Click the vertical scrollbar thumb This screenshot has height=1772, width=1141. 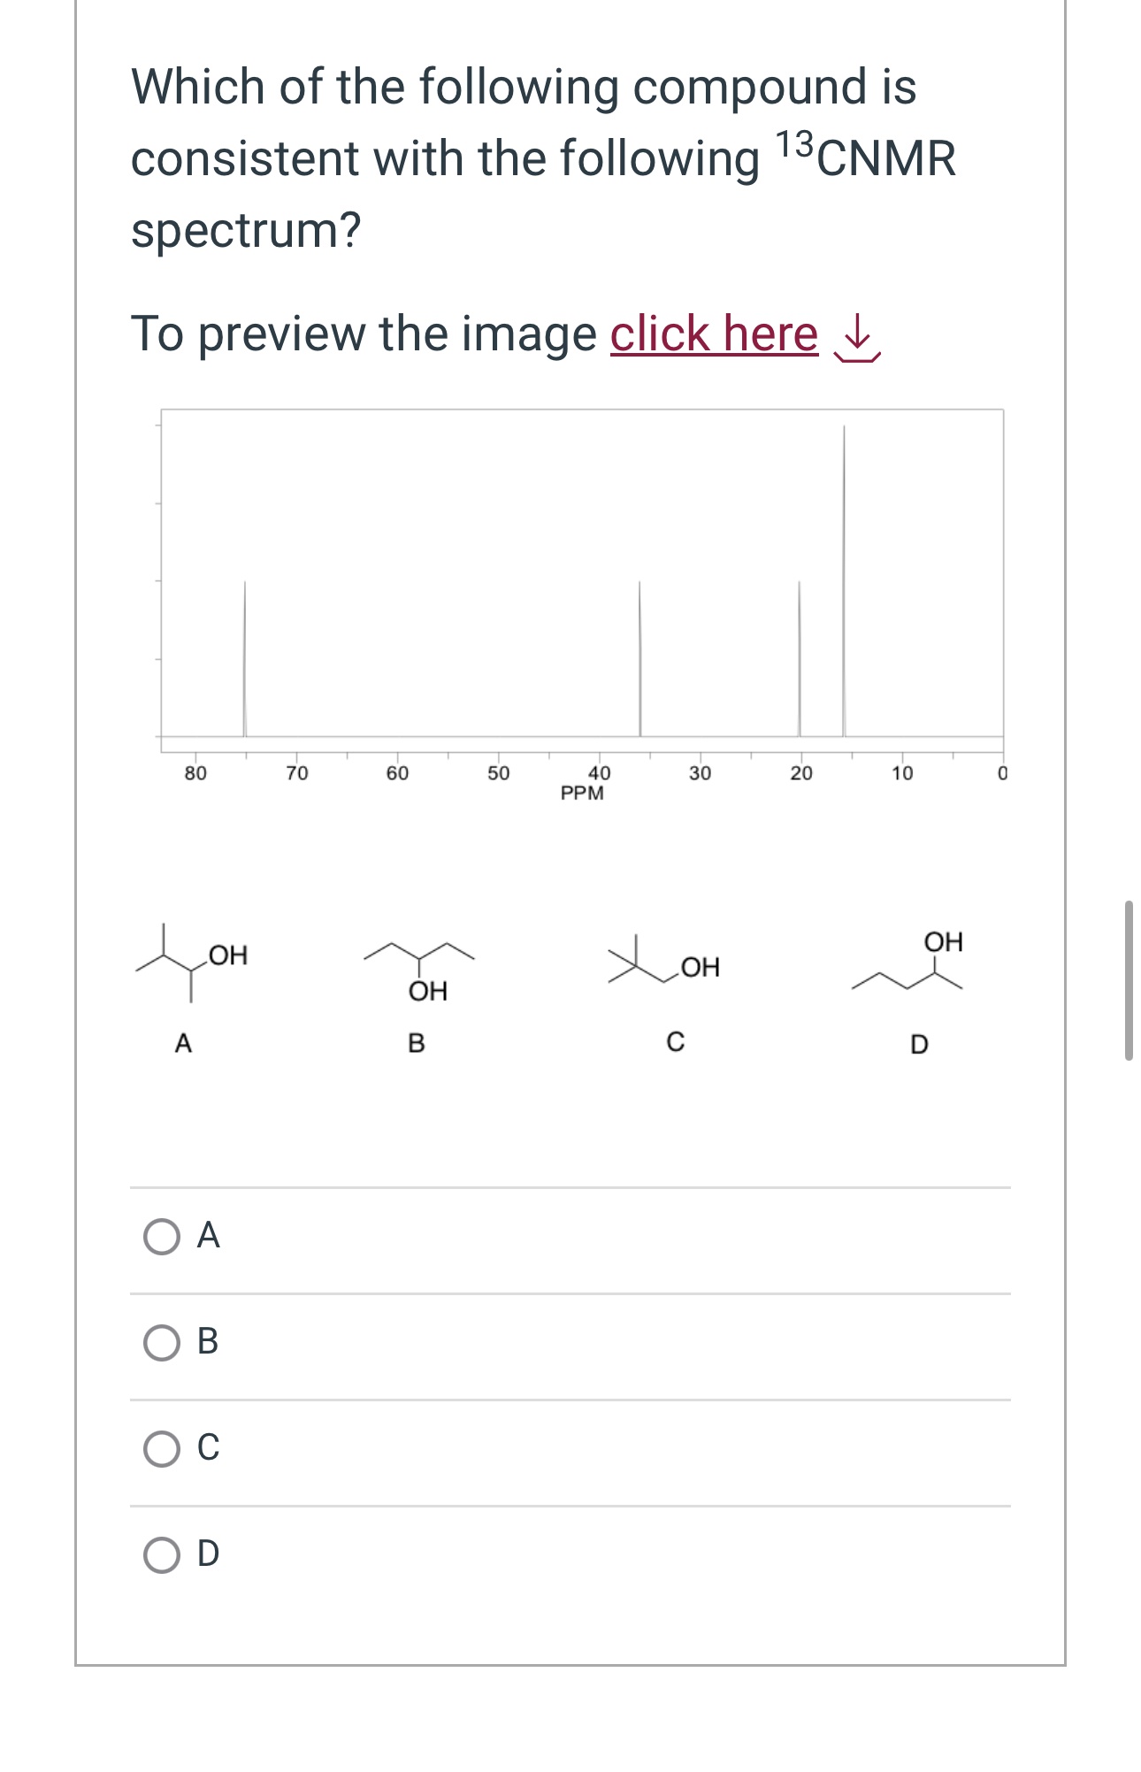1129,979
